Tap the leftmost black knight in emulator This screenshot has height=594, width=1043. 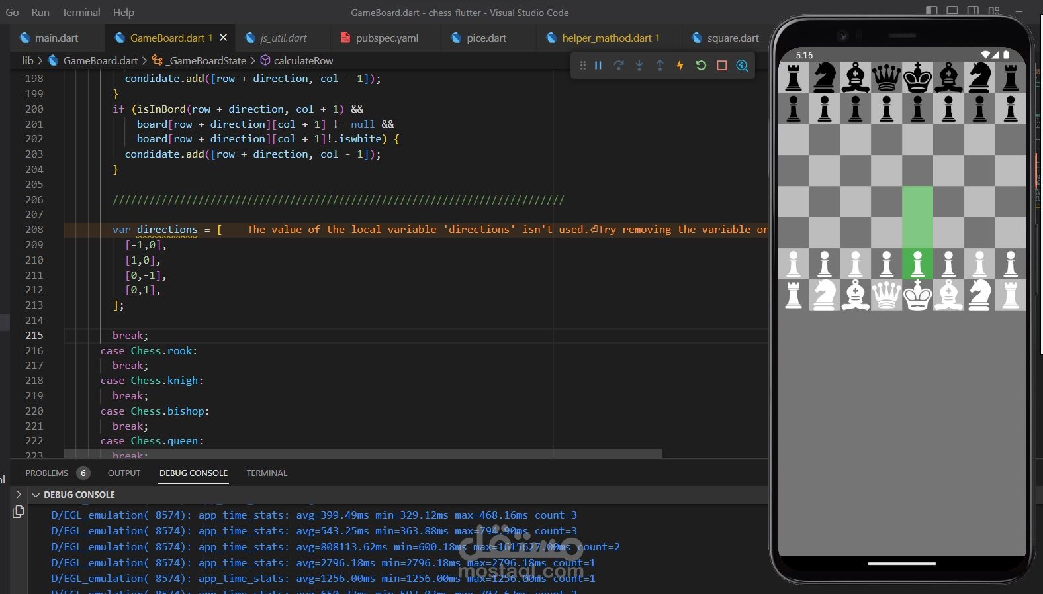[825, 77]
